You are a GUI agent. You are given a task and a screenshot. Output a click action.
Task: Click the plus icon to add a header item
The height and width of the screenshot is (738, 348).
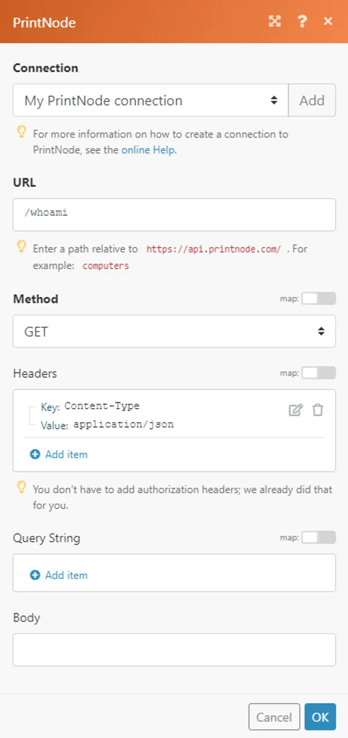point(36,454)
